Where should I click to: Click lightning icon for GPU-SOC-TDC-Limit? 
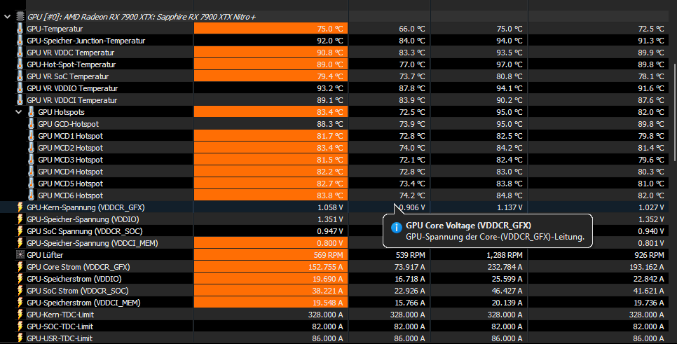coord(20,326)
